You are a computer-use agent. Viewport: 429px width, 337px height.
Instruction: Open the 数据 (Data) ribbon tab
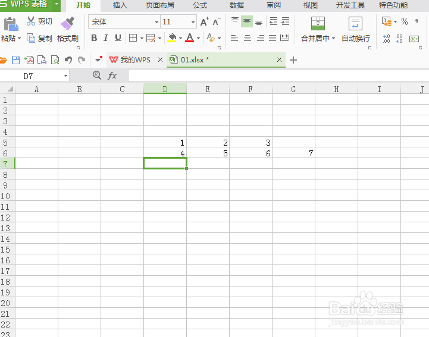pyautogui.click(x=237, y=5)
